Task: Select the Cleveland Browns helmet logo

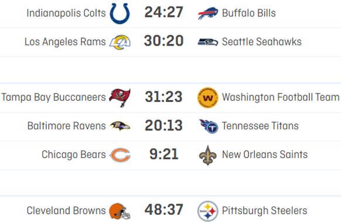Action: coord(120,211)
